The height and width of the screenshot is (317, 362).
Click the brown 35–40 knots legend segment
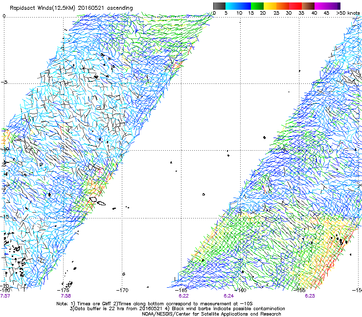pos(308,6)
